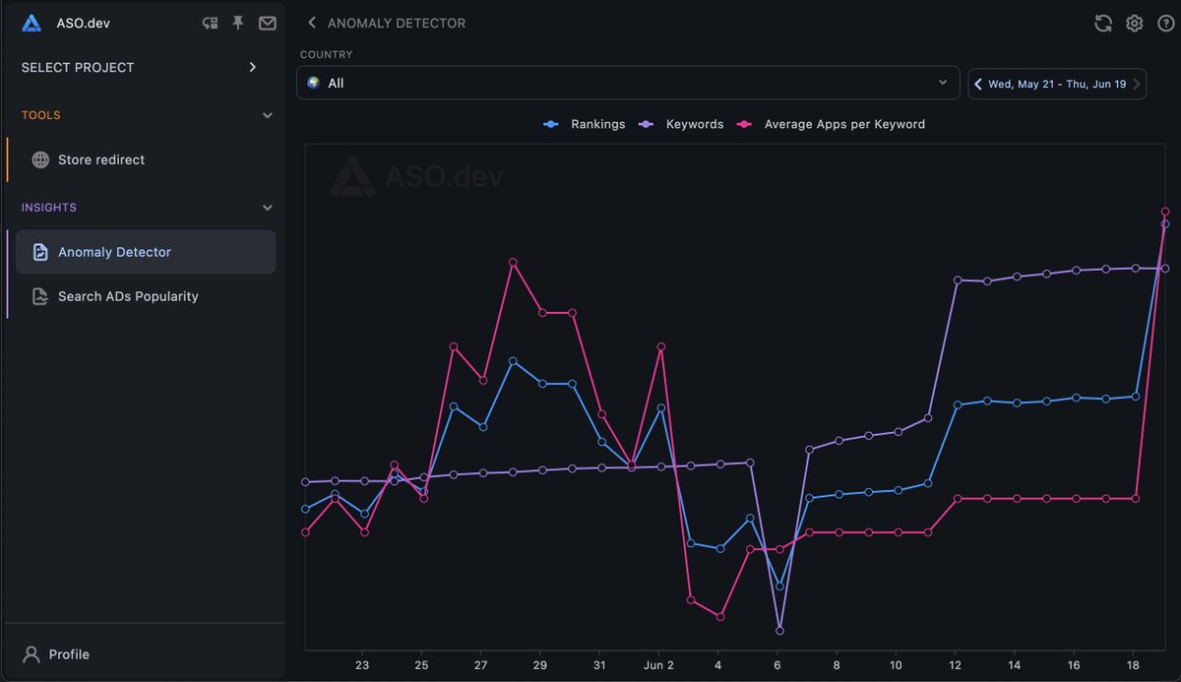The width and height of the screenshot is (1181, 682).
Task: Open the Country dropdown showing All
Action: point(628,83)
